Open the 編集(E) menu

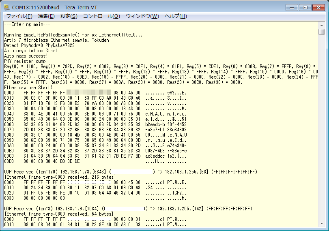coord(46,16)
